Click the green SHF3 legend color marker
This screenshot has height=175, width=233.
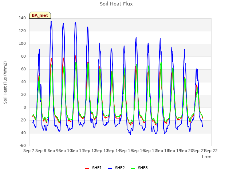coord(133,168)
